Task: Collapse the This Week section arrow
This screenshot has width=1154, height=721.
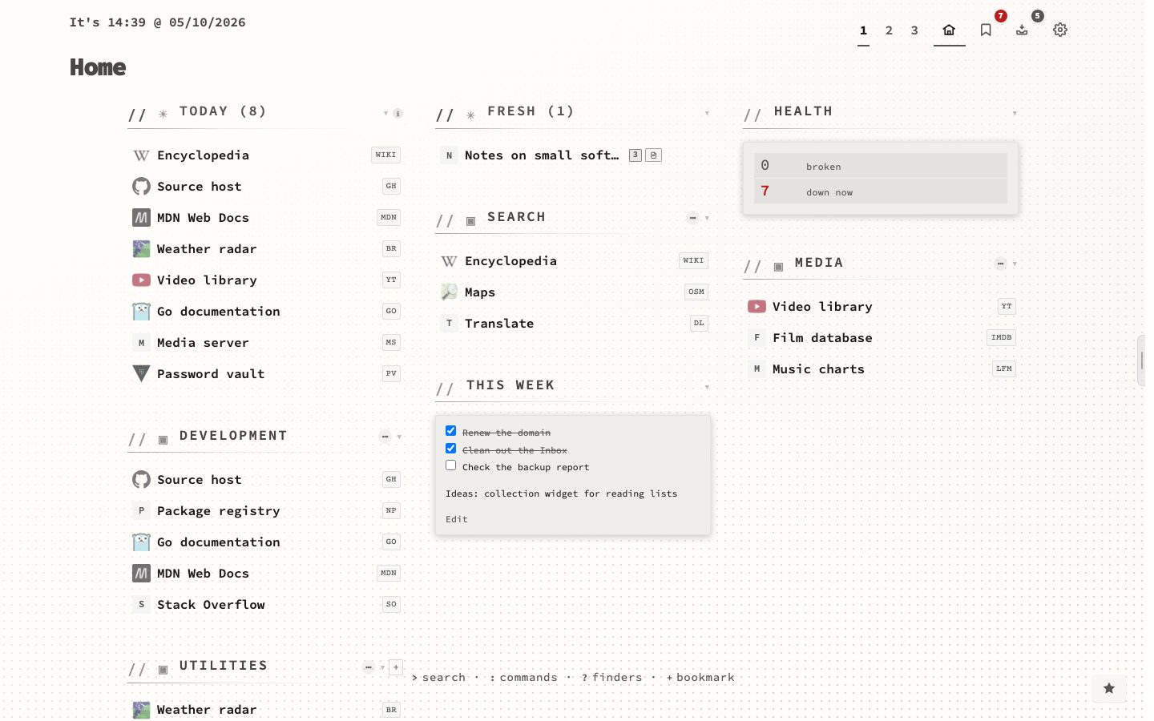Action: [707, 388]
